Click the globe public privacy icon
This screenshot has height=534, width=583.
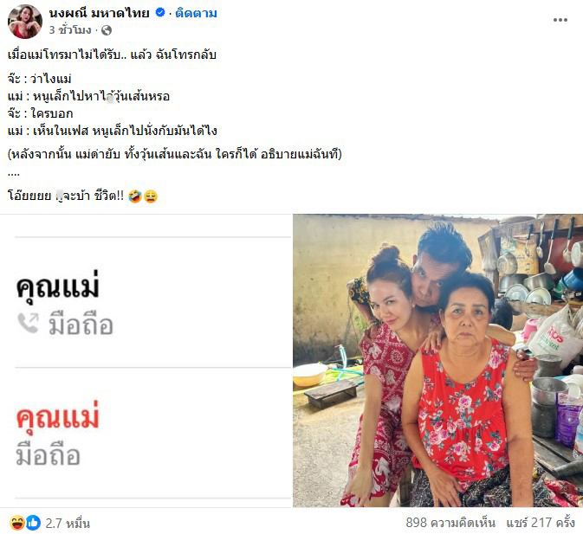107,30
